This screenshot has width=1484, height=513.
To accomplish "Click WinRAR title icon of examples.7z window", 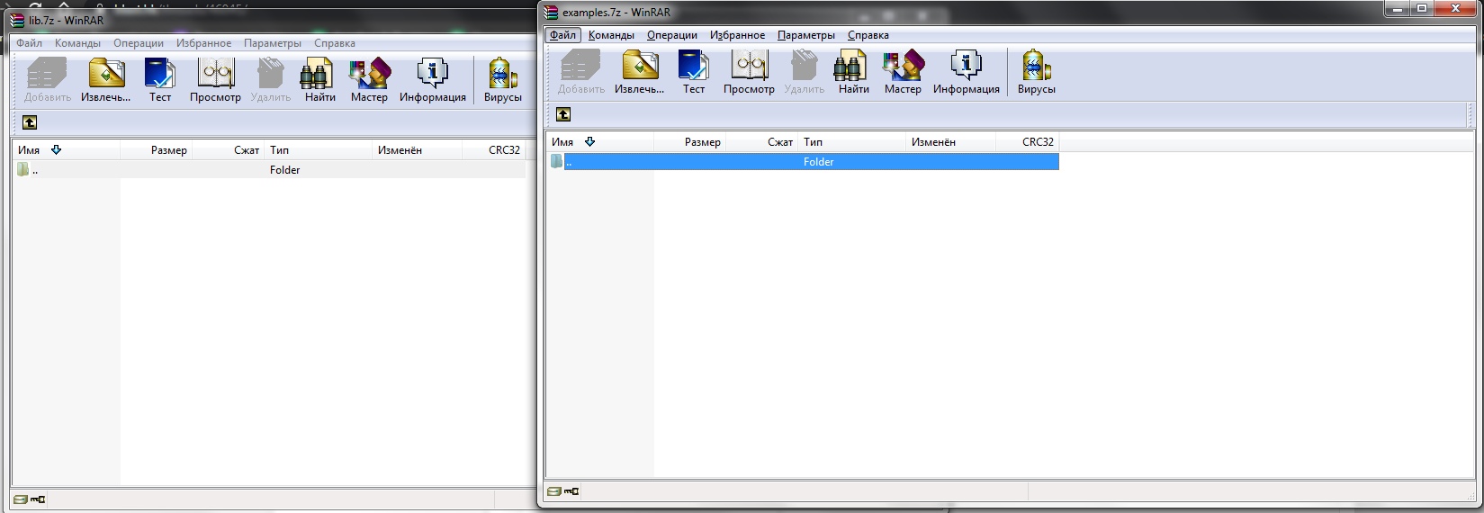I will (x=551, y=13).
